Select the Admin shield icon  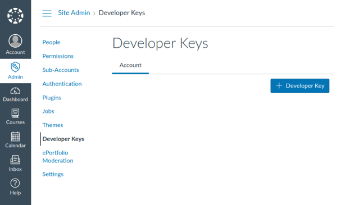15,67
